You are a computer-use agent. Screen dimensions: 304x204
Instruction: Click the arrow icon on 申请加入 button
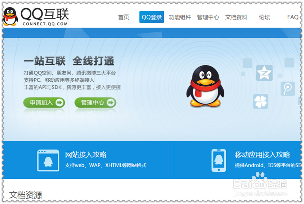[59, 103]
